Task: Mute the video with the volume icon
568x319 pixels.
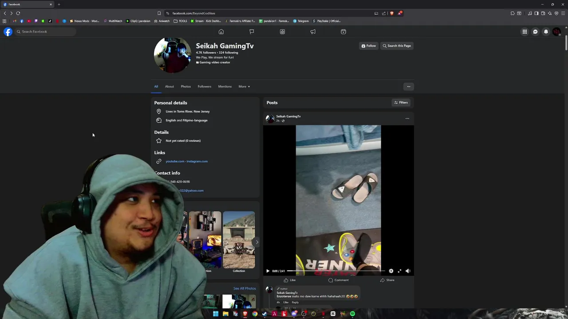Action: [x=408, y=271]
